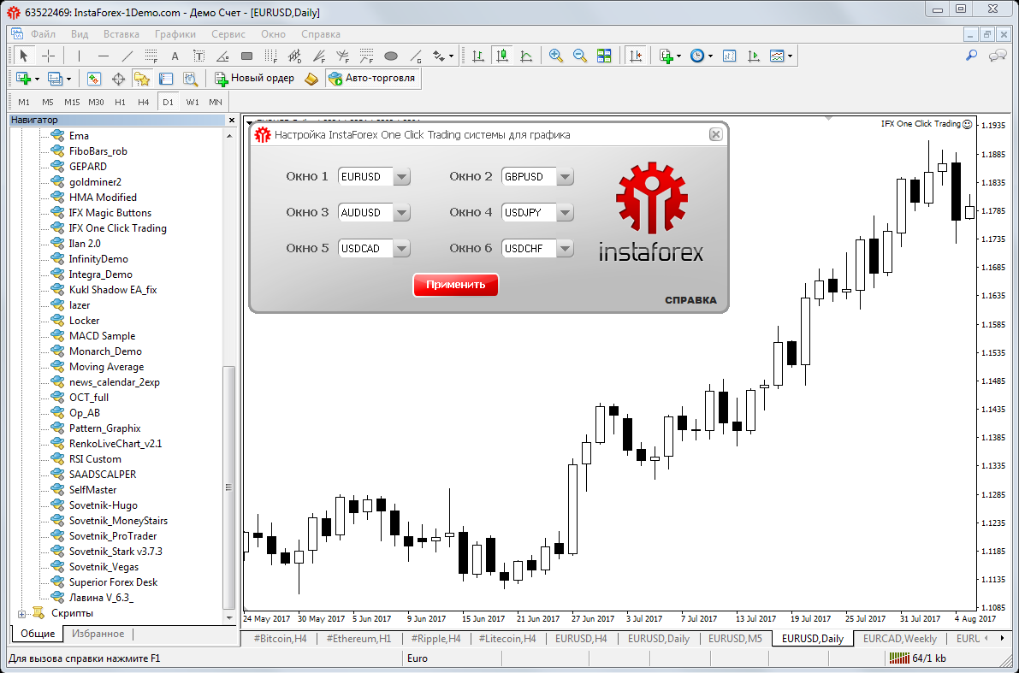Open the Вставка menu

coord(121,34)
